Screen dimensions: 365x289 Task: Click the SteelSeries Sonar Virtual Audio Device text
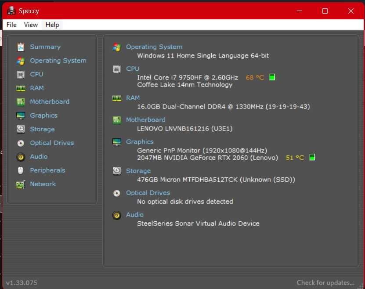pyautogui.click(x=198, y=224)
